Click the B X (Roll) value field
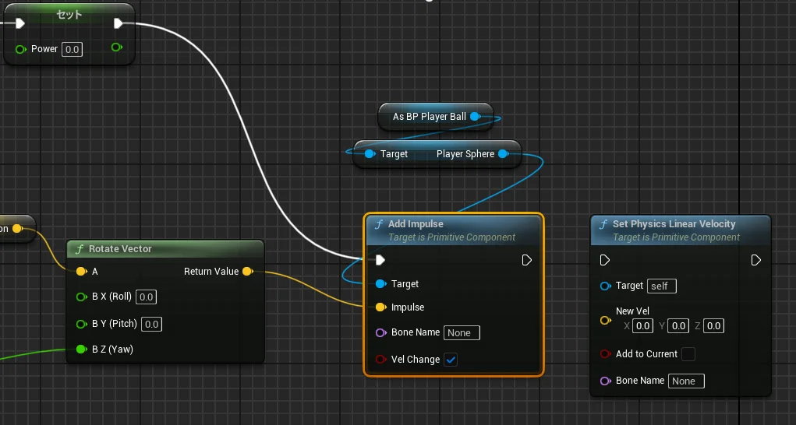 [x=147, y=297]
